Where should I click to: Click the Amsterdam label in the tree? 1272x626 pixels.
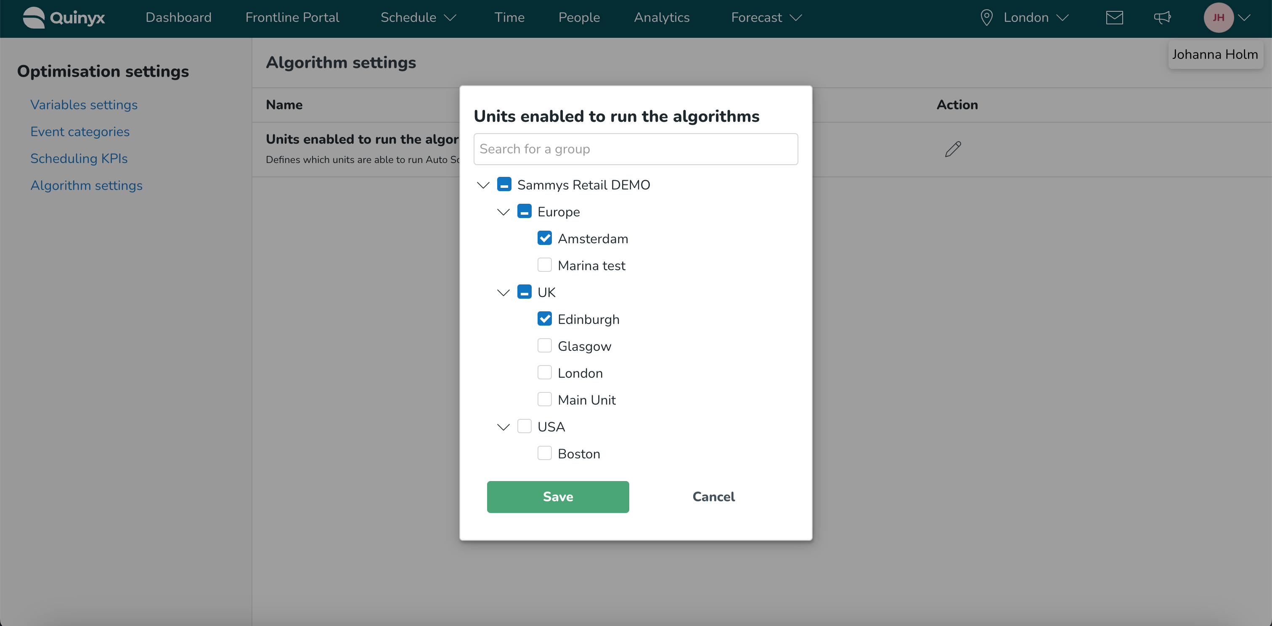593,239
